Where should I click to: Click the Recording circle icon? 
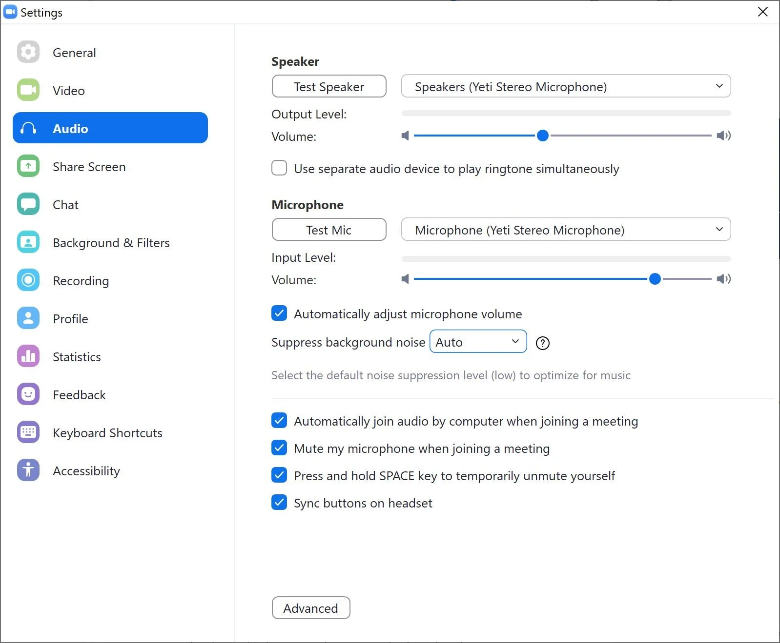(28, 280)
